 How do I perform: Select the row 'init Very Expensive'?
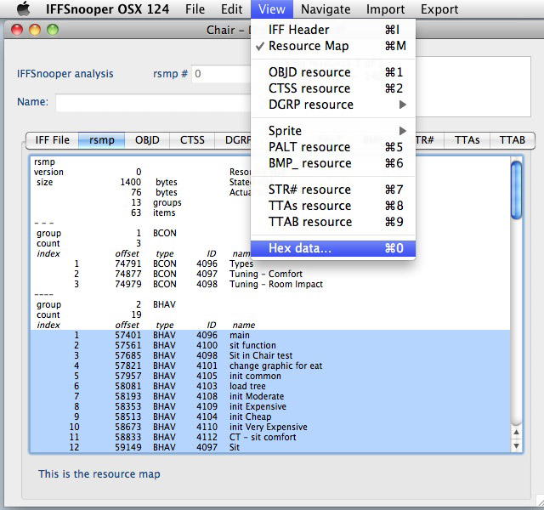click(x=270, y=427)
